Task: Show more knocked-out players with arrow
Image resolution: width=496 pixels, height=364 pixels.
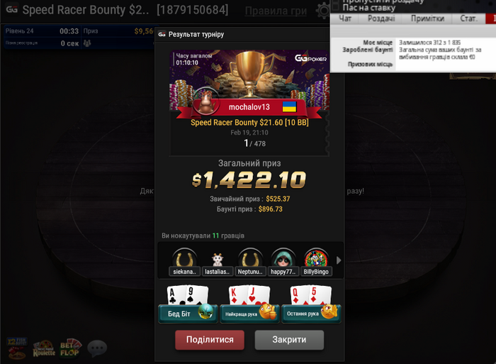Action: [339, 260]
